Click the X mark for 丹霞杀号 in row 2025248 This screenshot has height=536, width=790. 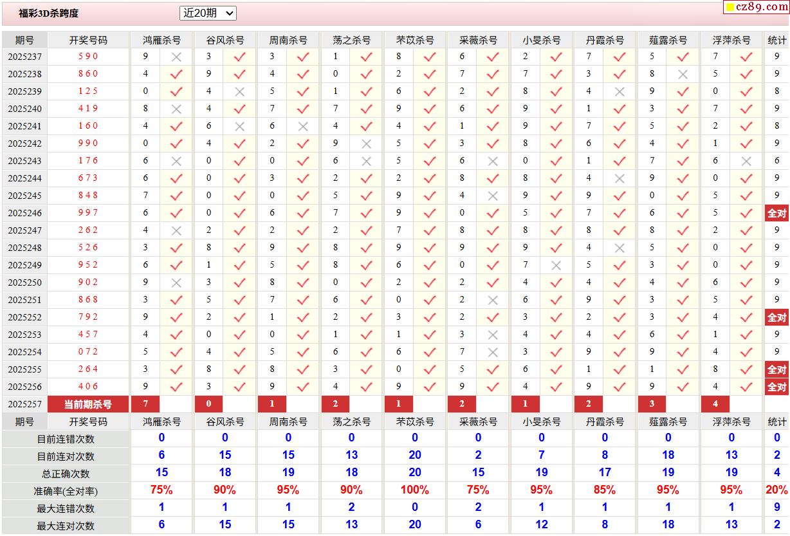click(x=620, y=248)
